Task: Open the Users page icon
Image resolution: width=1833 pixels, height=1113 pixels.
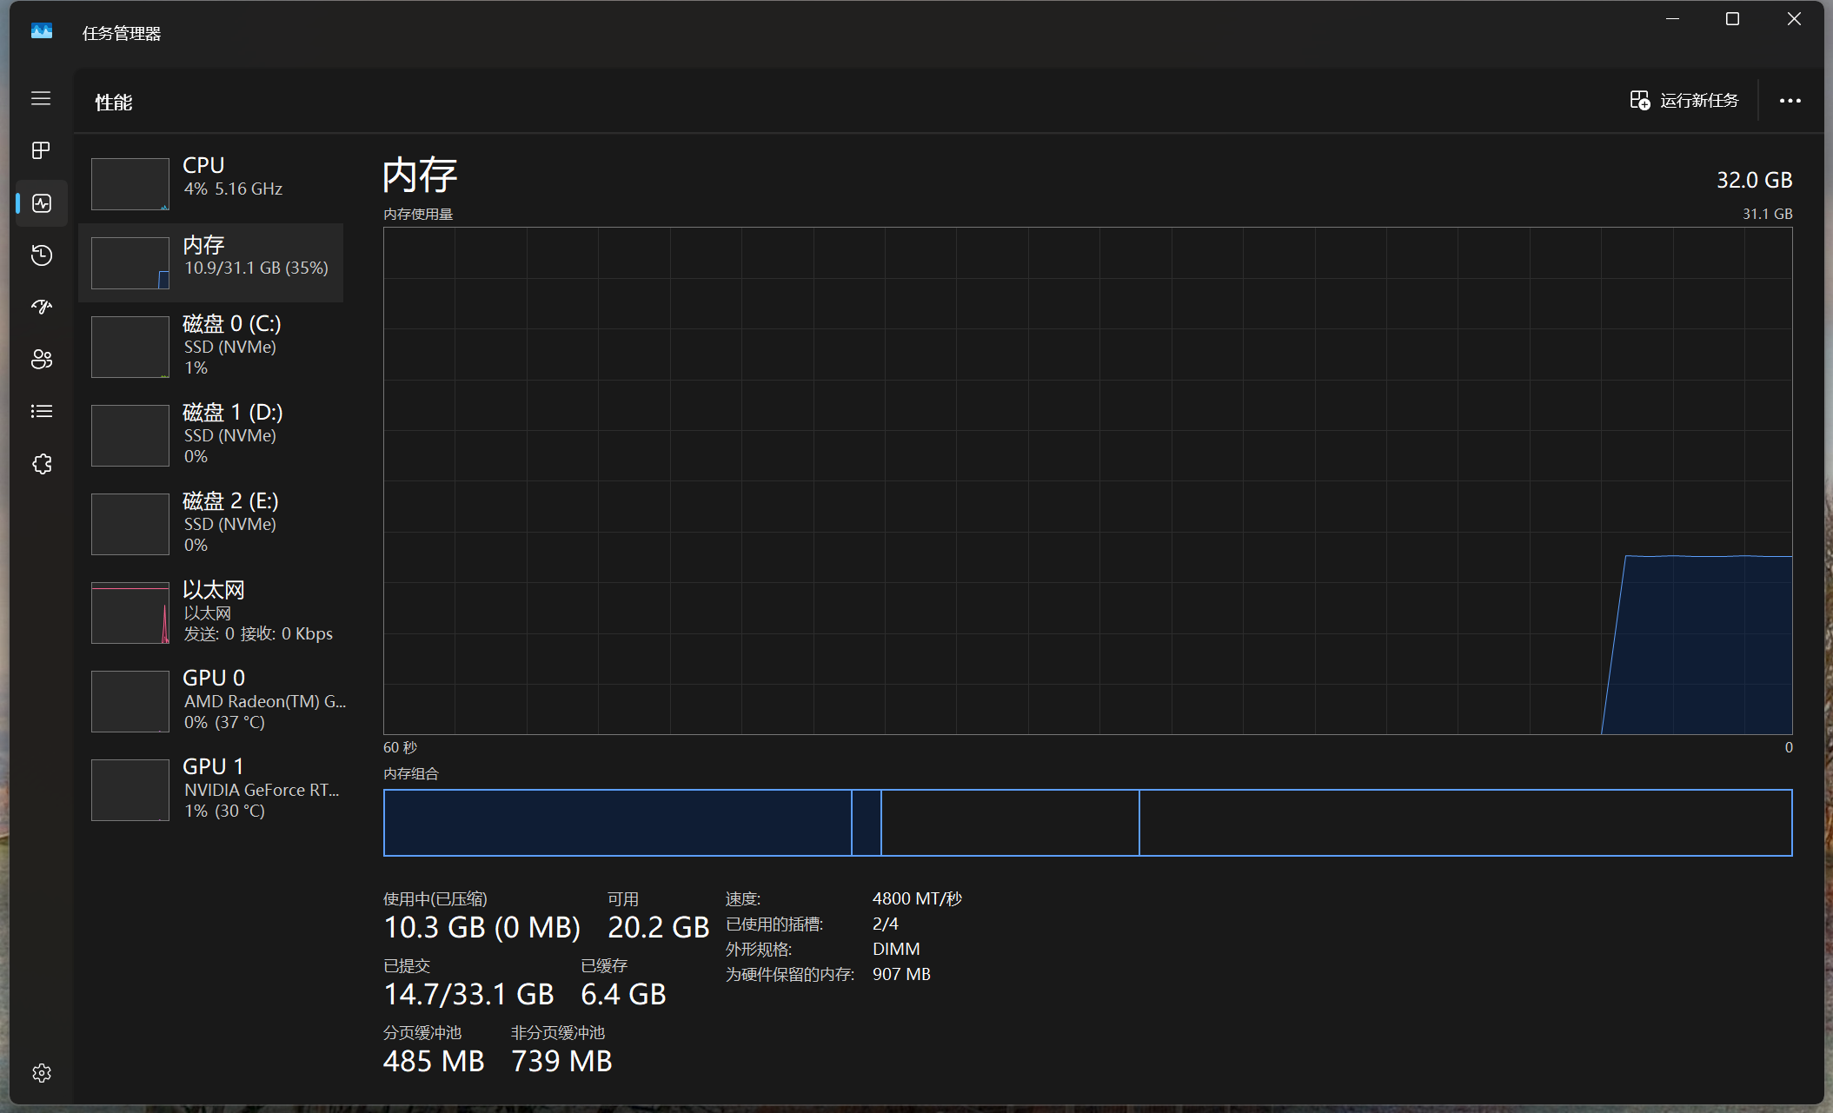Action: (x=41, y=359)
